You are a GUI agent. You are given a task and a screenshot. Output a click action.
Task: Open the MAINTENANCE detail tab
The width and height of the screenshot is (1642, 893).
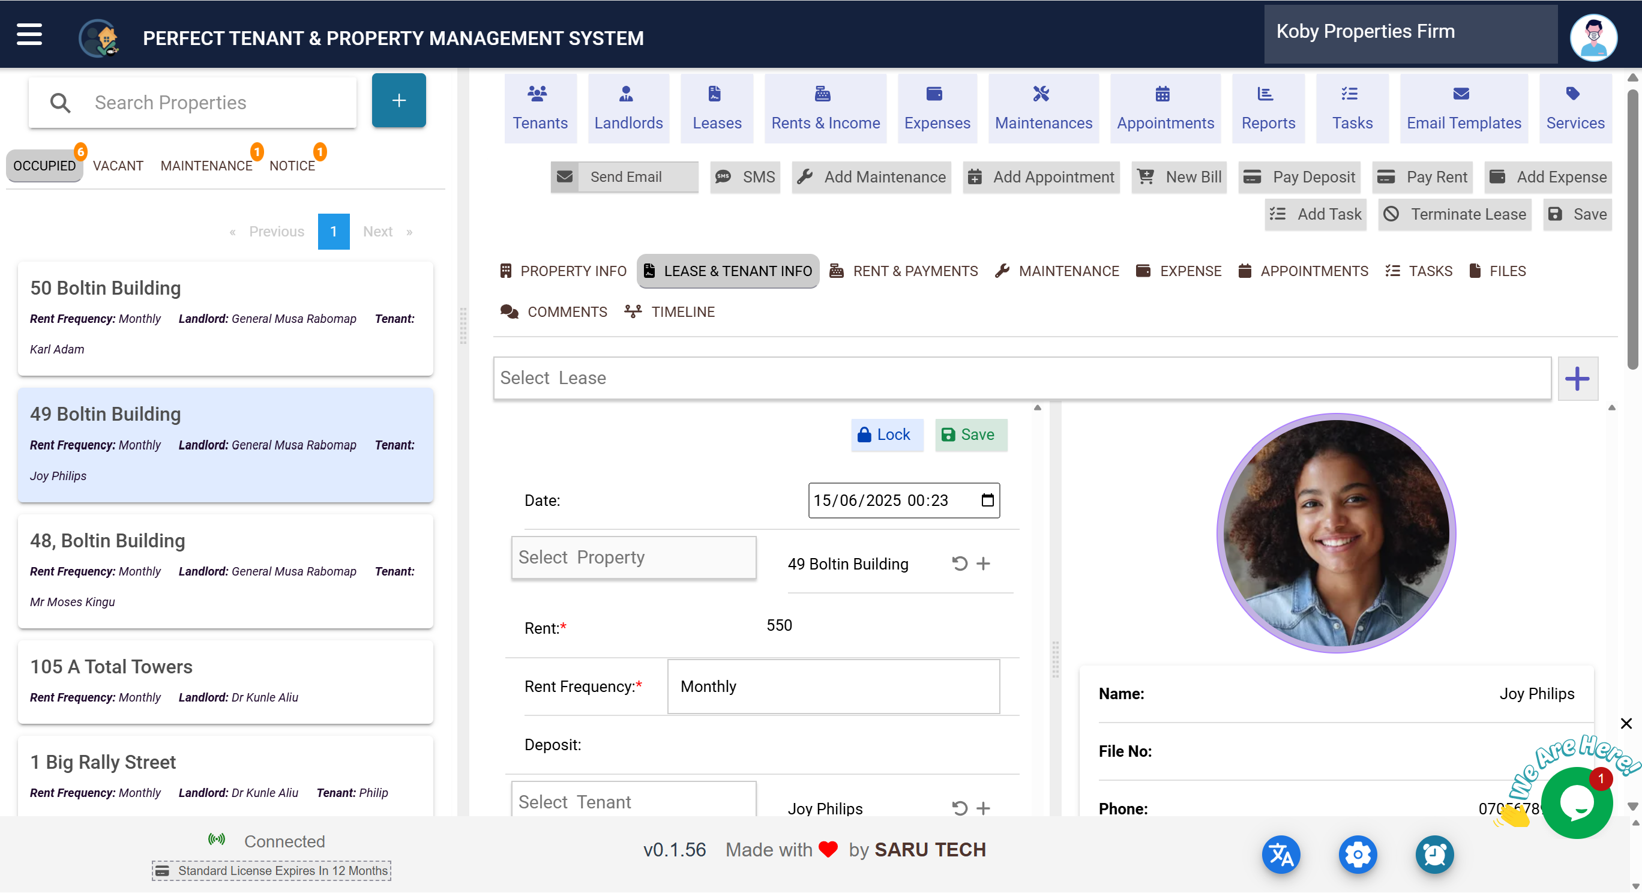tap(1057, 271)
